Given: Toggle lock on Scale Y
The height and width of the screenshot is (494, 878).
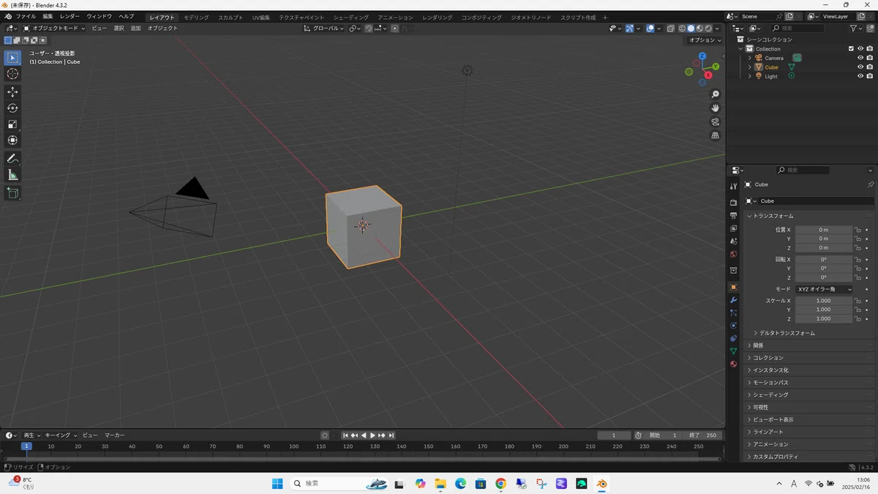Looking at the screenshot, I should pos(858,310).
